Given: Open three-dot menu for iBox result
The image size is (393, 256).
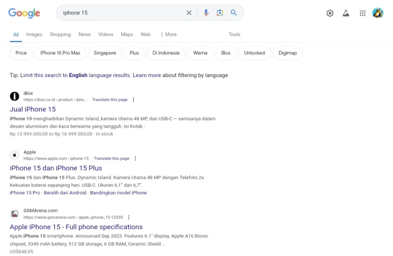Looking at the screenshot, I should [133, 100].
